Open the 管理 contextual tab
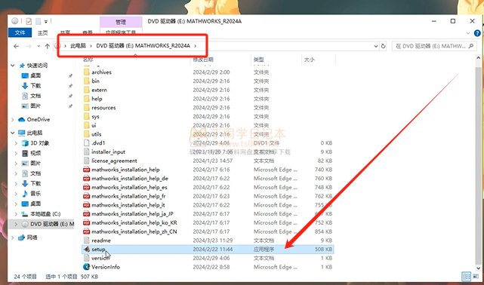 121,22
